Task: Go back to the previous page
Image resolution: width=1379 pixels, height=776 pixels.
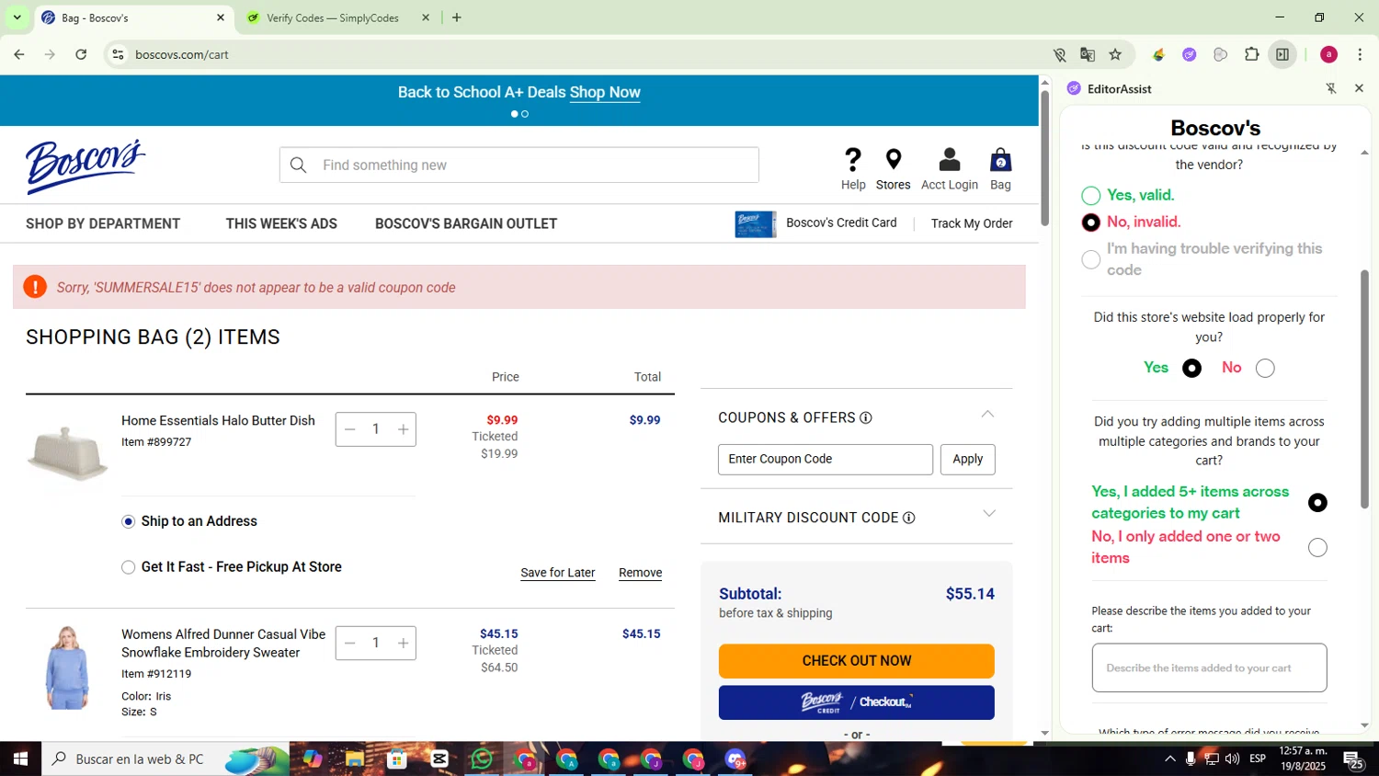Action: [19, 54]
